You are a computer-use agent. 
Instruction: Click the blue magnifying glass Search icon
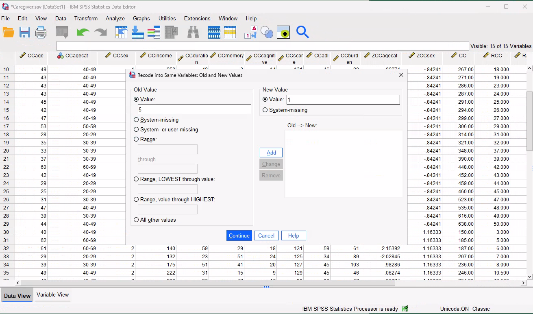[x=302, y=32]
